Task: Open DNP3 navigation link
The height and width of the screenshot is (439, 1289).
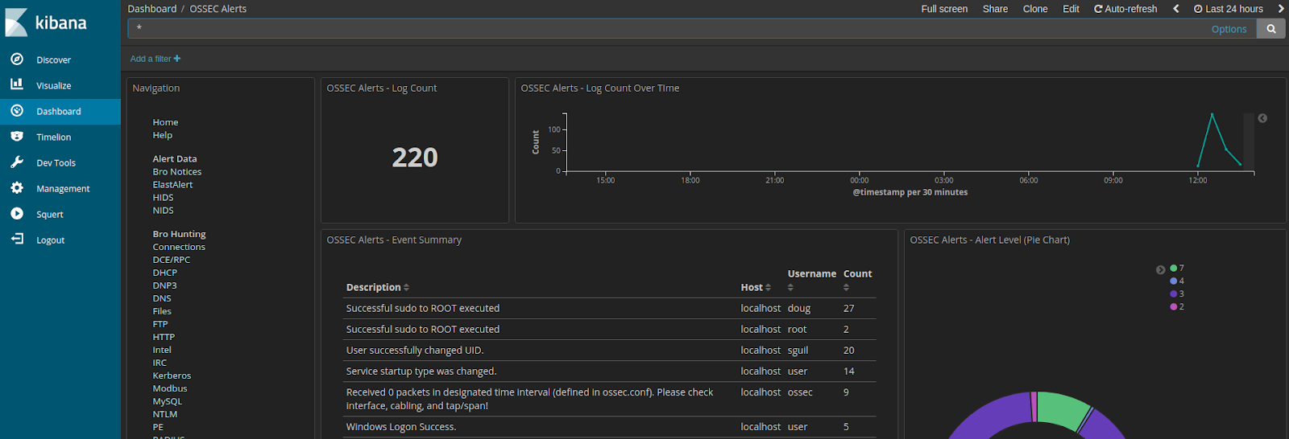Action: [x=164, y=285]
